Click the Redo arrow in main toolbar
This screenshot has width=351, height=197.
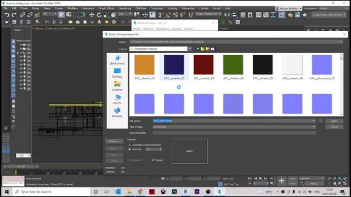(x=14, y=15)
